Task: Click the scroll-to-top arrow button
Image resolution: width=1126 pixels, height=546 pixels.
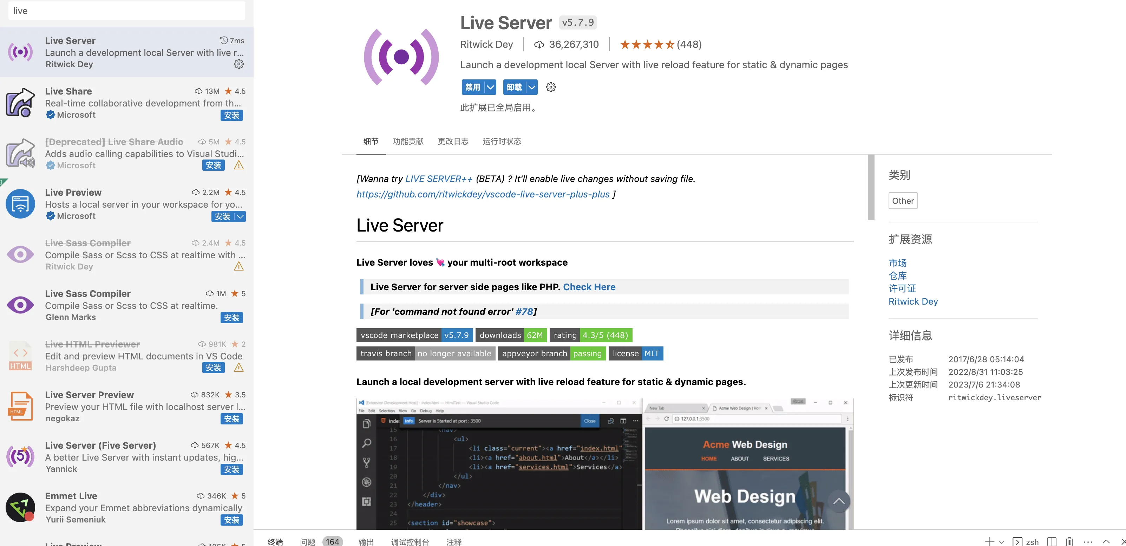Action: (x=838, y=501)
